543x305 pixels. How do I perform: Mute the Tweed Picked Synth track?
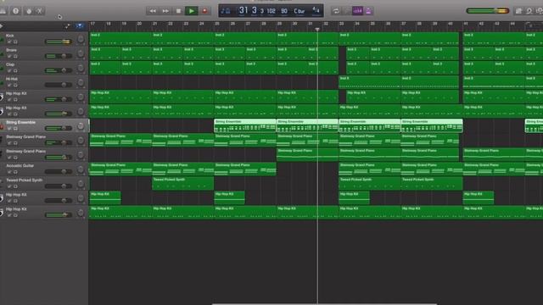tap(9, 186)
